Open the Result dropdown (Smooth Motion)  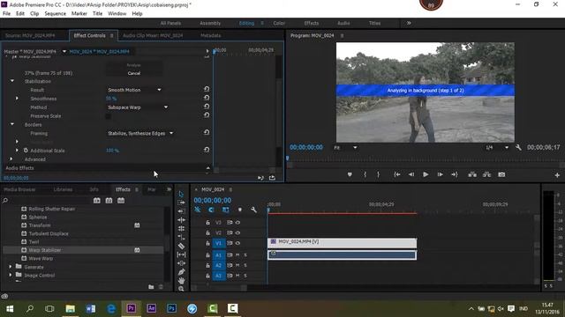[x=134, y=90]
